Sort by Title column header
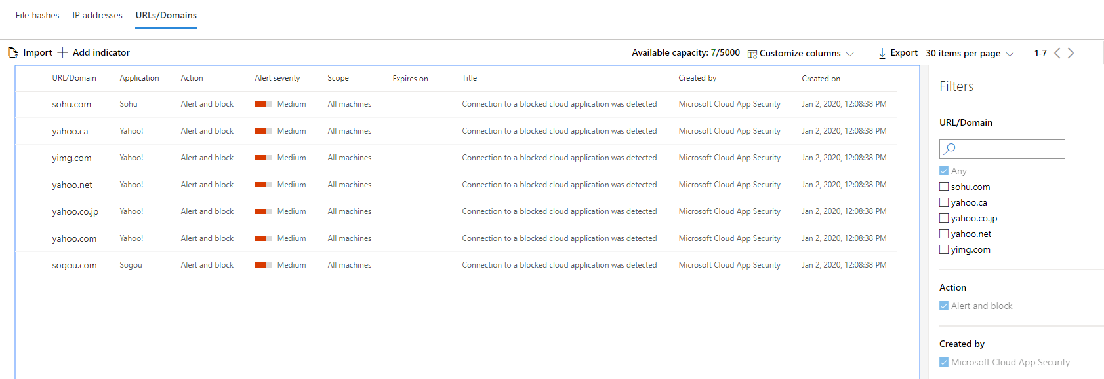The height and width of the screenshot is (379, 1104). (469, 78)
